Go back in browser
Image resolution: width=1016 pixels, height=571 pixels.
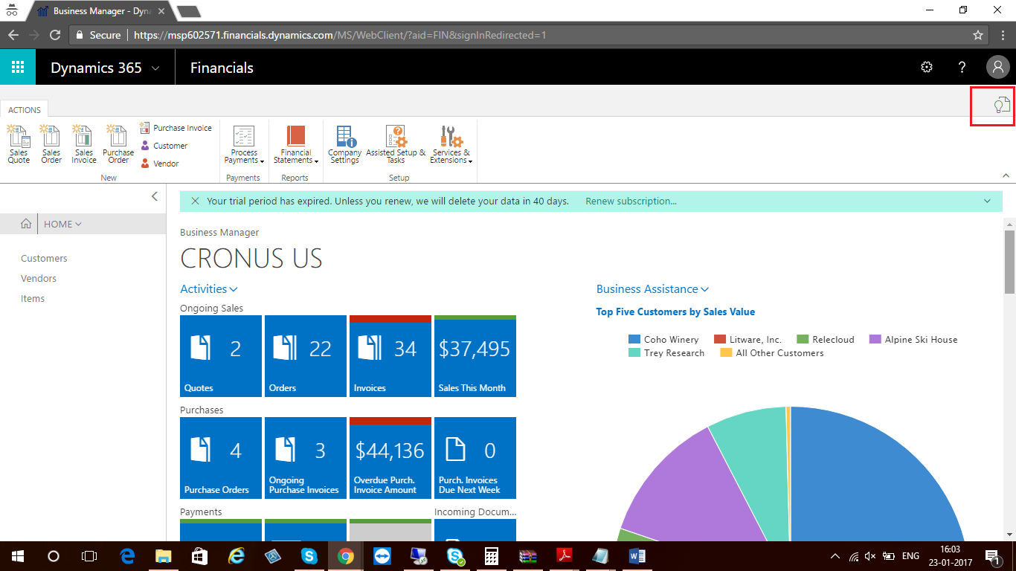click(13, 35)
